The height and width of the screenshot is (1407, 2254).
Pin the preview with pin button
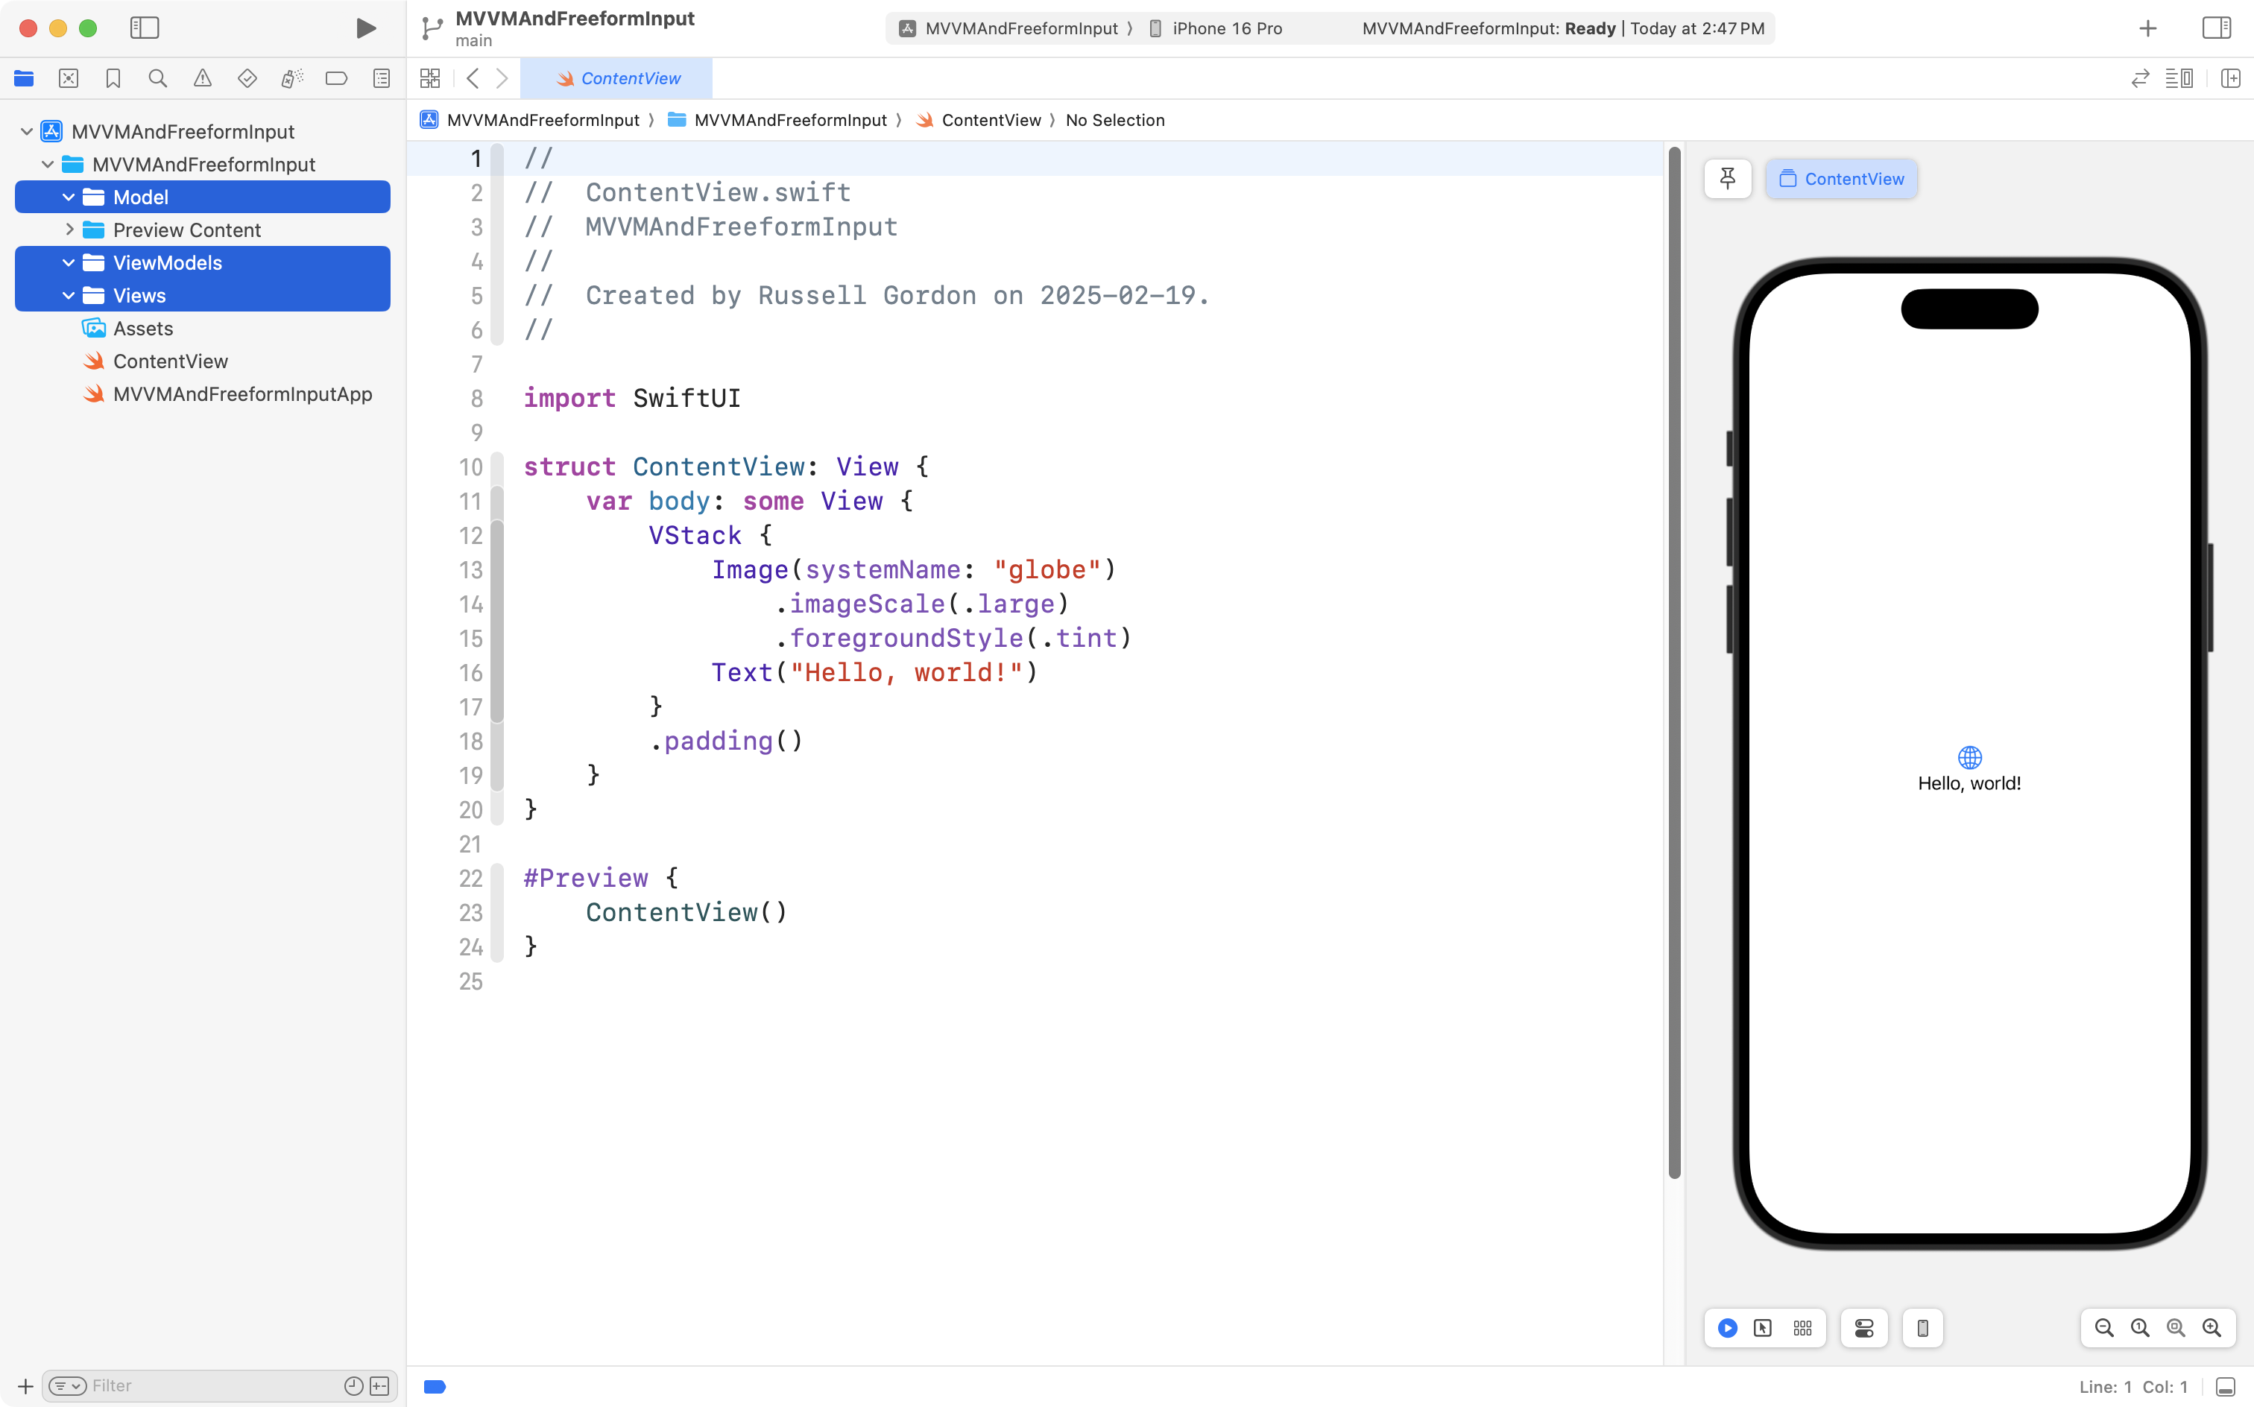click(x=1727, y=179)
